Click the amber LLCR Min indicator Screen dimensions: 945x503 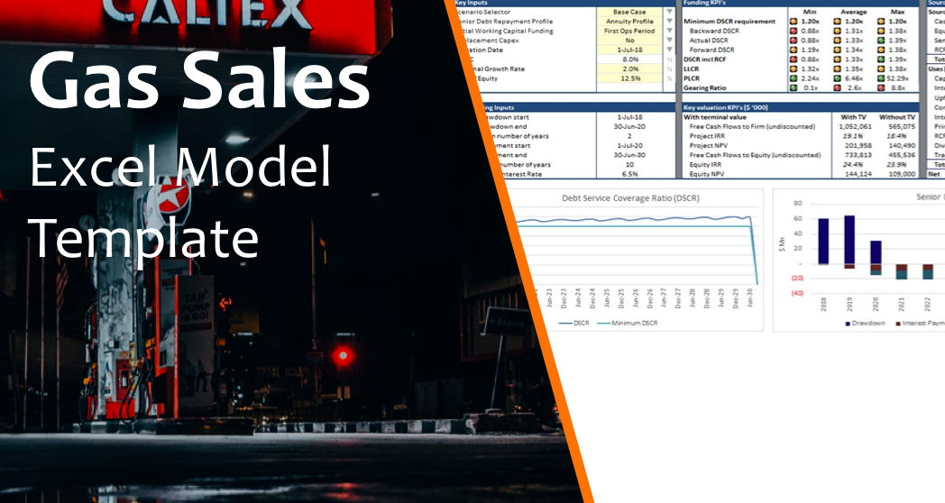point(794,69)
